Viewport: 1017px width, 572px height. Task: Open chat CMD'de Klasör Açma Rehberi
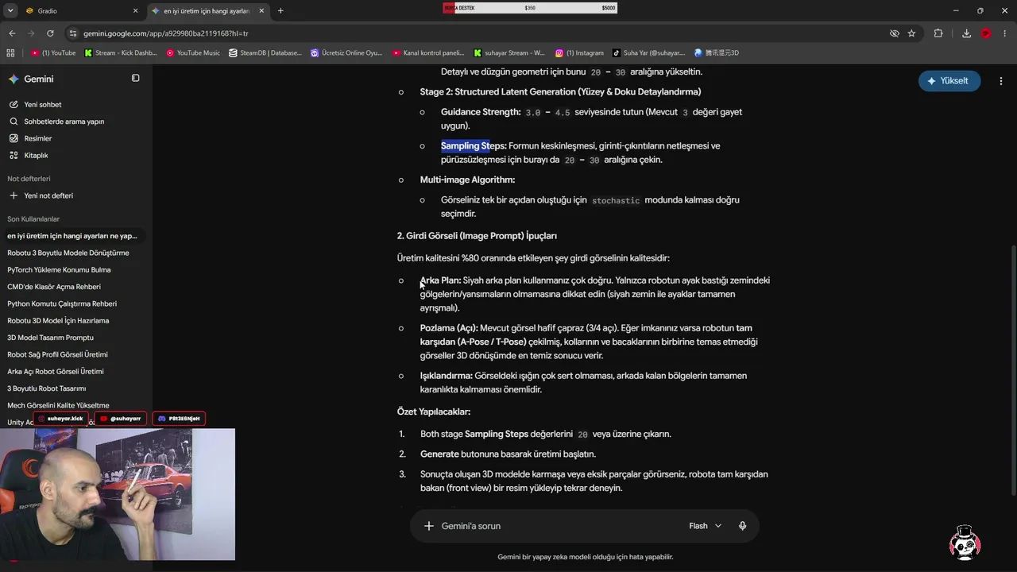pyautogui.click(x=54, y=287)
